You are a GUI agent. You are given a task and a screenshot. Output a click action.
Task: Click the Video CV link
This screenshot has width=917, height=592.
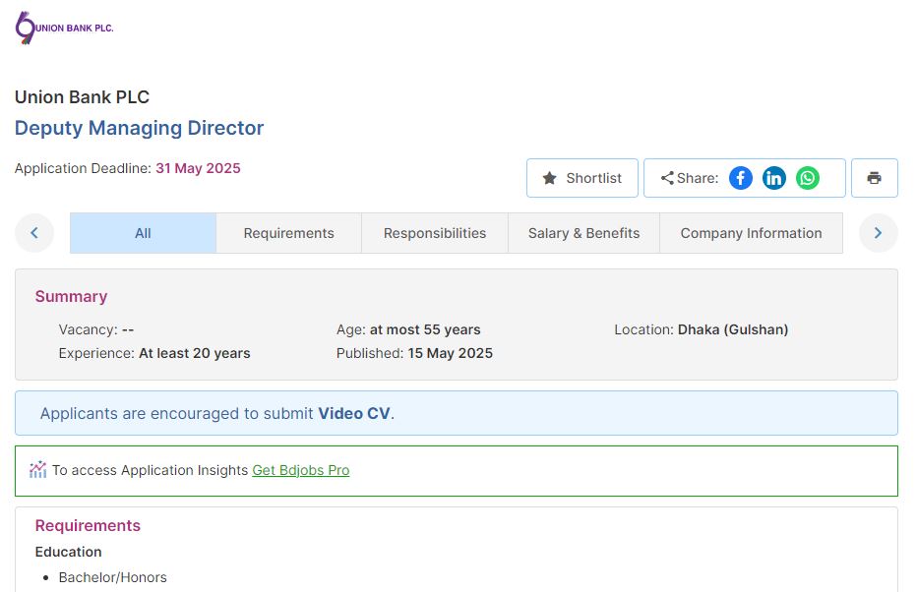click(x=353, y=413)
